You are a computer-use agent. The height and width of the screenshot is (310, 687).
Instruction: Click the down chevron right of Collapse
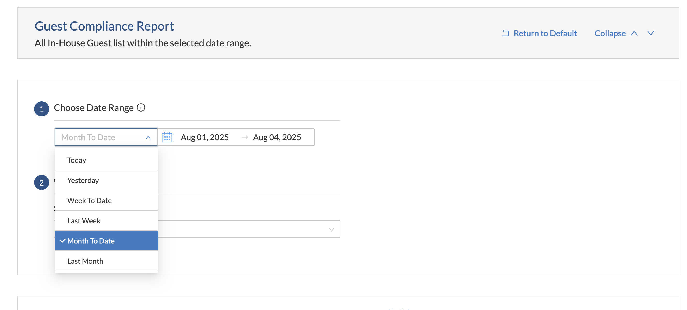[x=651, y=33]
